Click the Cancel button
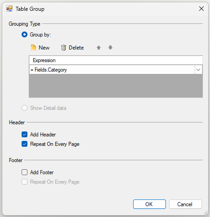Viewport: 210px width, 217px height. [x=185, y=204]
